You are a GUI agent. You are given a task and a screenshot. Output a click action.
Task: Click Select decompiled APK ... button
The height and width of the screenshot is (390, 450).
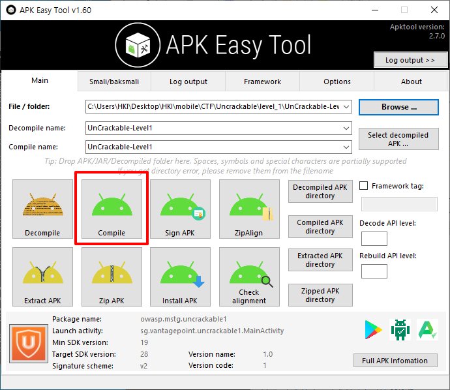(x=398, y=139)
